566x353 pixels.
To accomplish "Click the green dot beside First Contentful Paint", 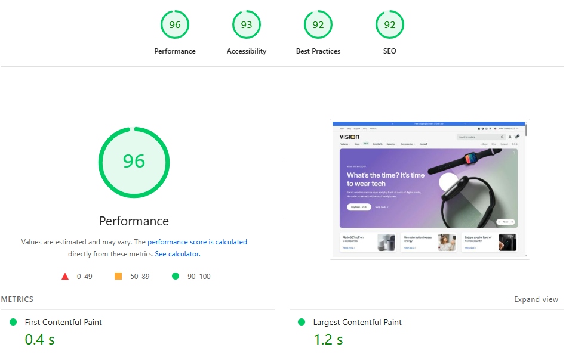I will [x=13, y=322].
